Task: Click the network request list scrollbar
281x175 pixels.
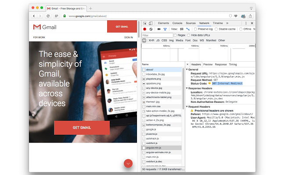Action: tap(183, 88)
